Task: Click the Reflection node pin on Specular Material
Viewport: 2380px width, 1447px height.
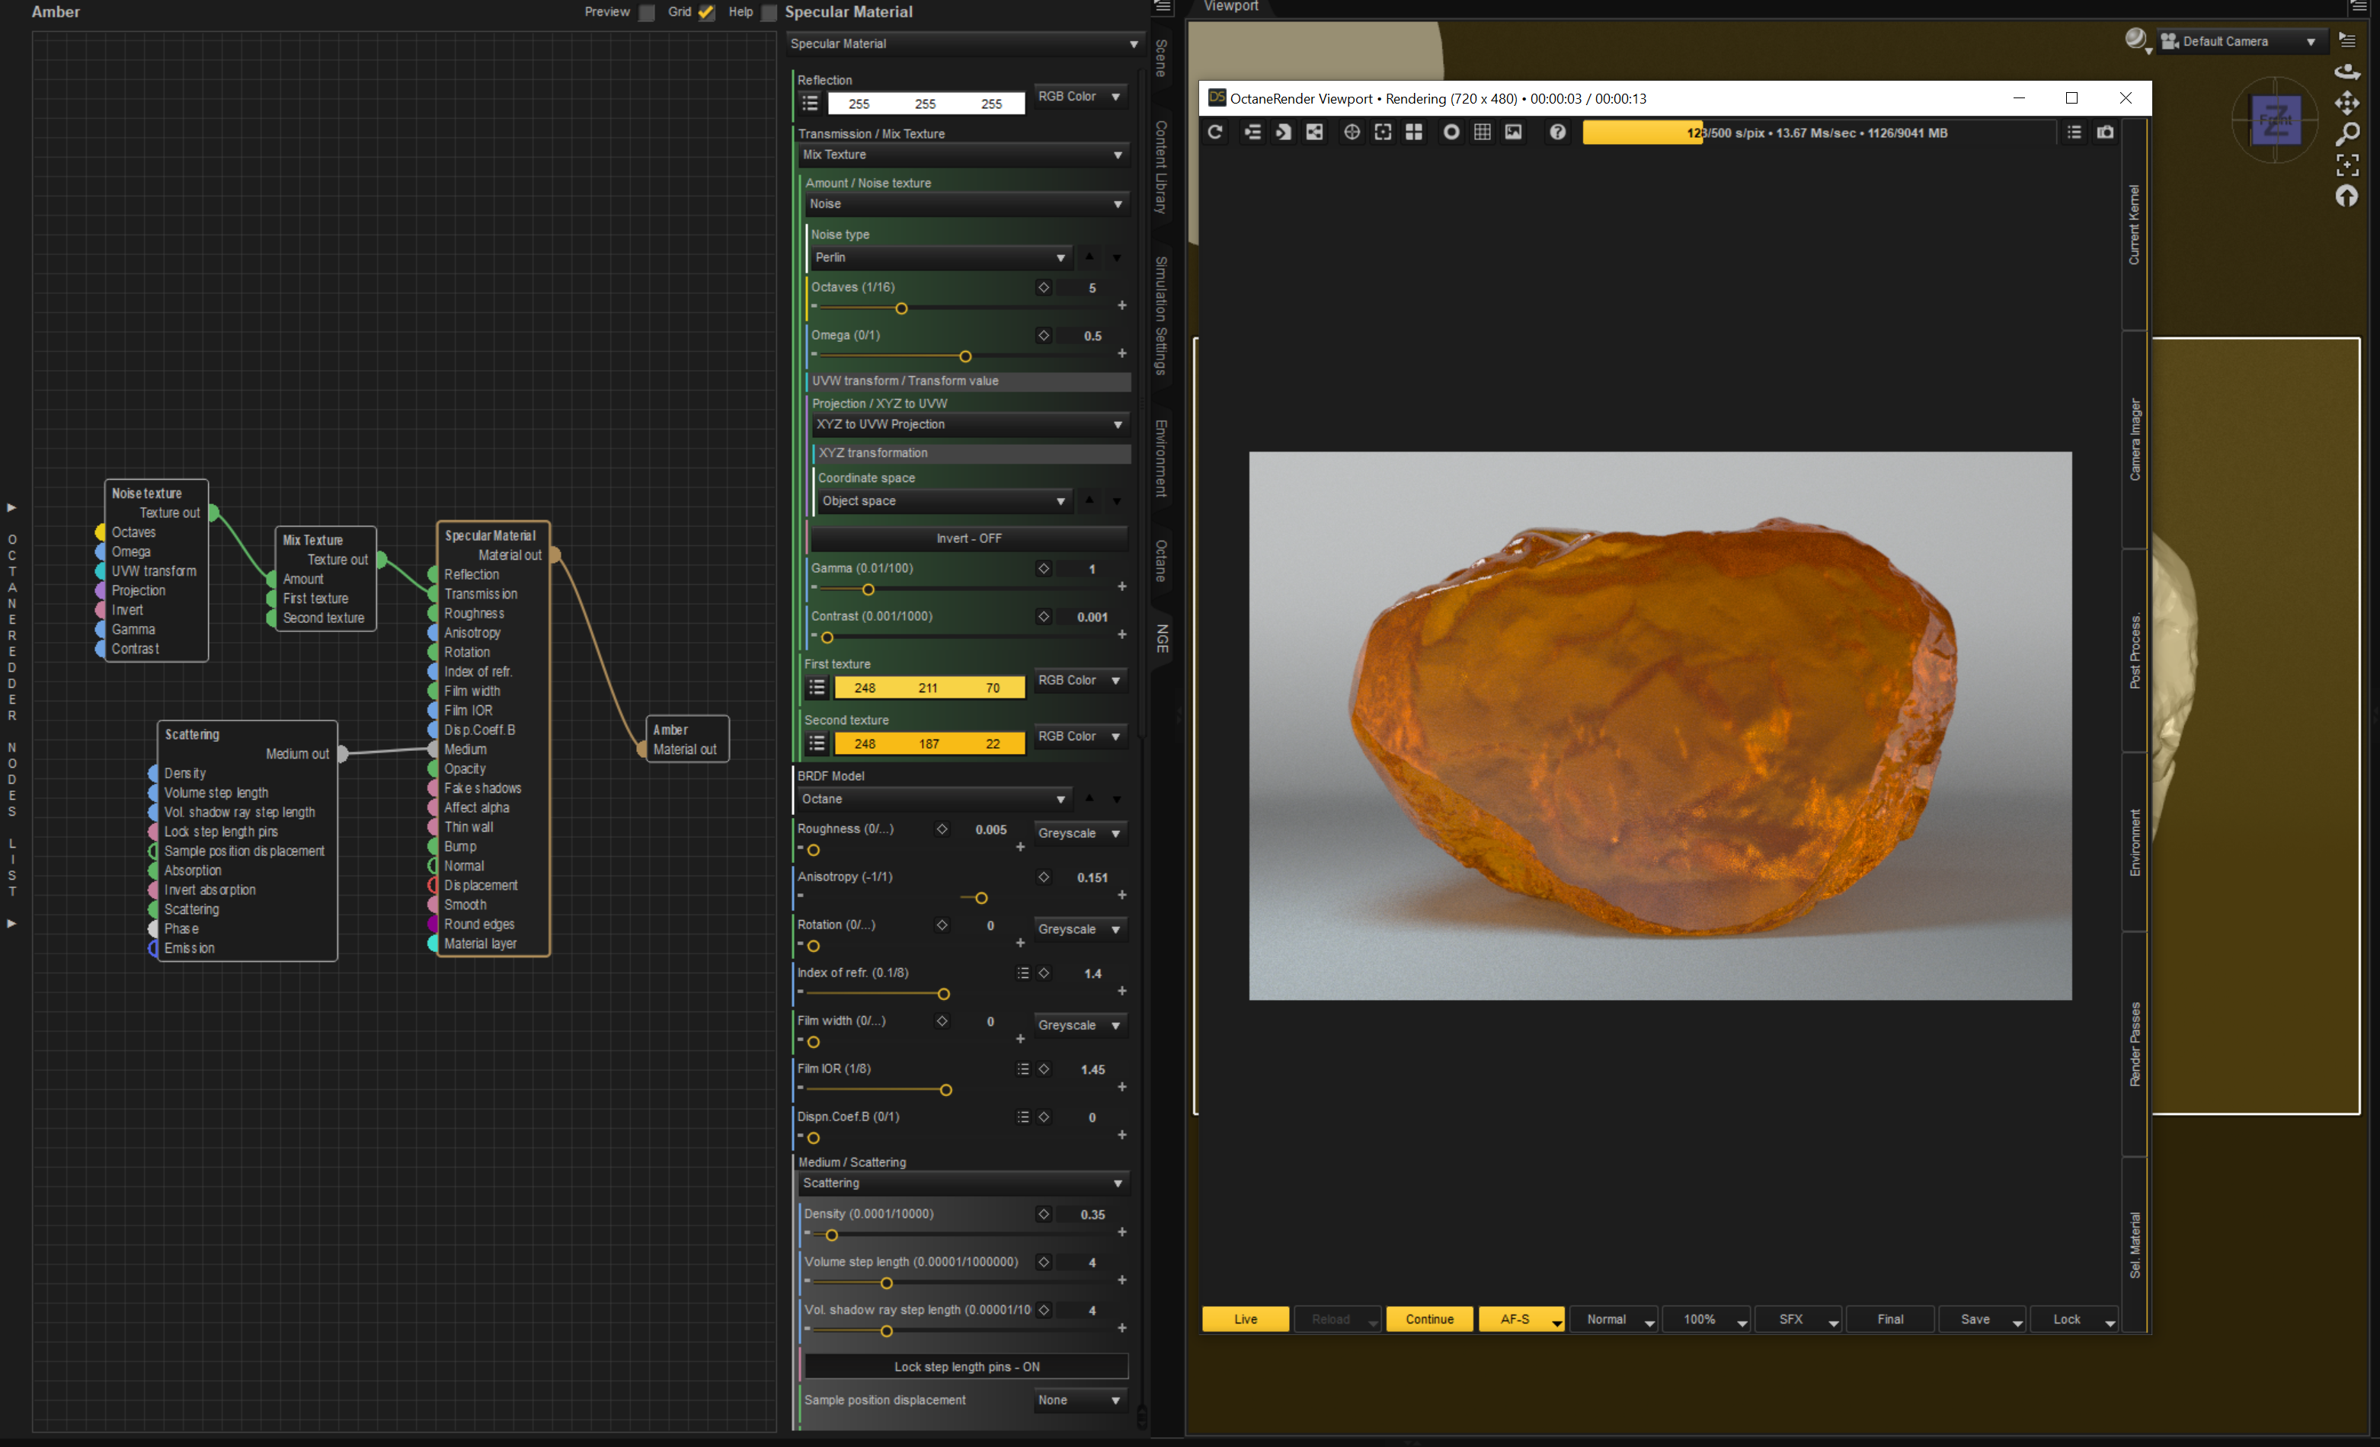Action: [433, 574]
